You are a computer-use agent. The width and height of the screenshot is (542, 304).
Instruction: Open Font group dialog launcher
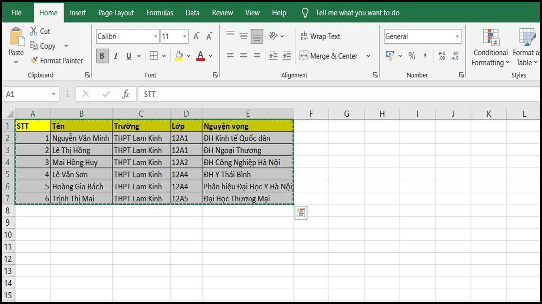(215, 75)
